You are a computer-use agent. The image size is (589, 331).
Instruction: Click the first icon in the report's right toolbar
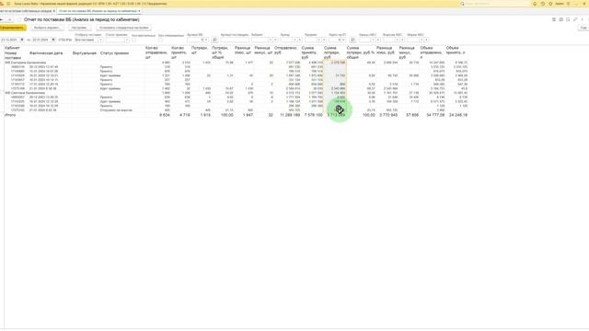(x=554, y=19)
